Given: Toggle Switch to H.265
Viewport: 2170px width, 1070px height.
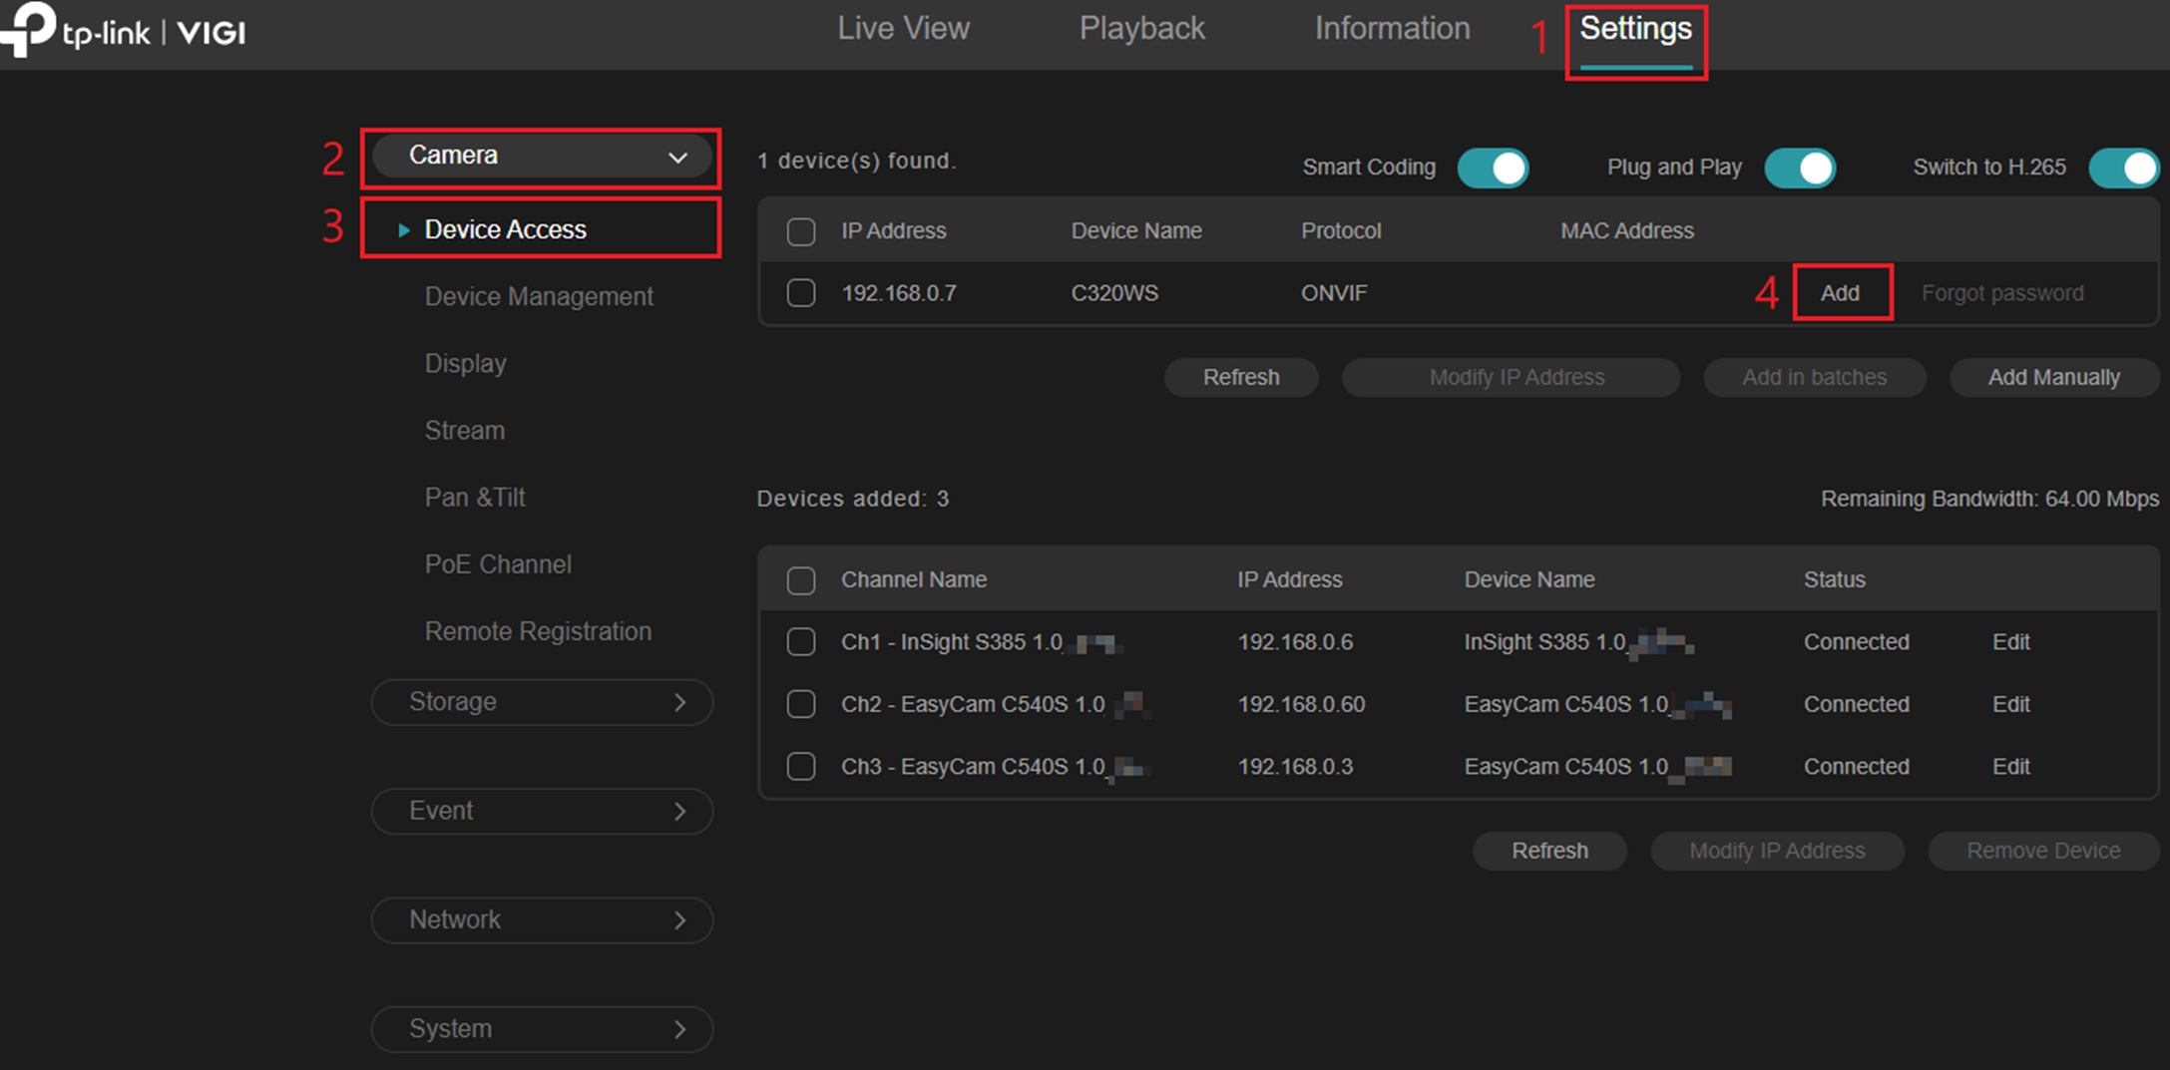Looking at the screenshot, I should (x=2123, y=168).
